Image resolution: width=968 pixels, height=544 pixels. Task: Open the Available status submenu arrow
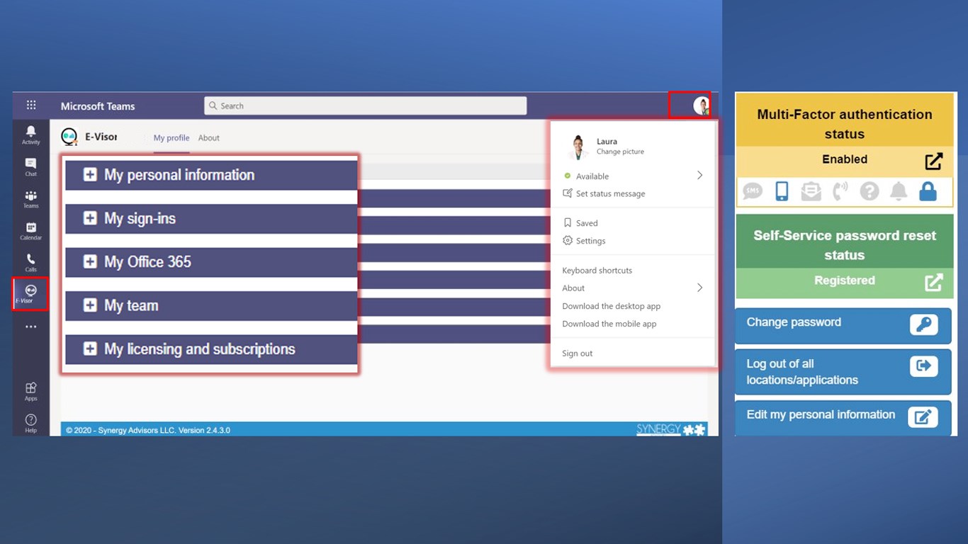coord(699,175)
